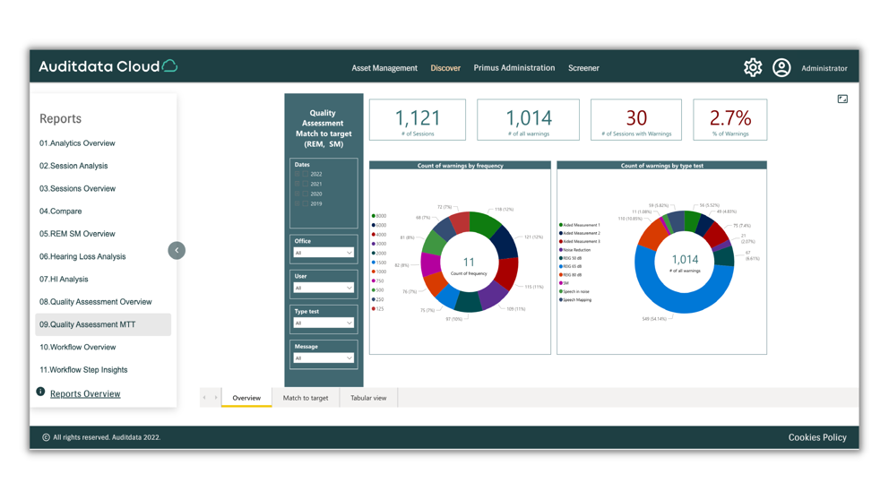Open the 06.Hearing Loss Analysis report
This screenshot has height=500, width=889.
click(x=82, y=256)
